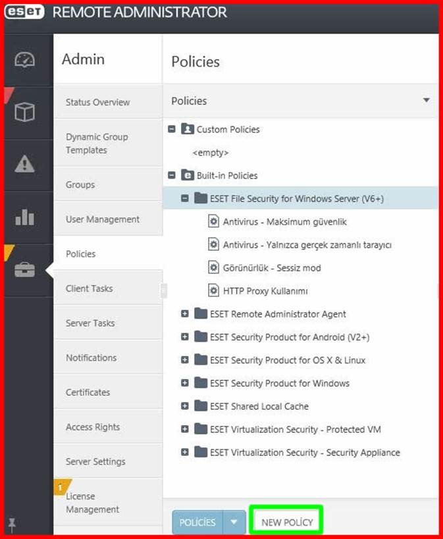
Task: Select policy HTTP Proxy Kullanımı
Action: pos(265,291)
